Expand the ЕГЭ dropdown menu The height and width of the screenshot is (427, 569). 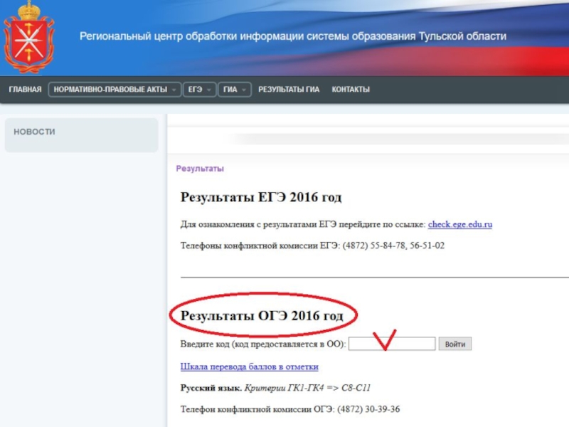199,90
